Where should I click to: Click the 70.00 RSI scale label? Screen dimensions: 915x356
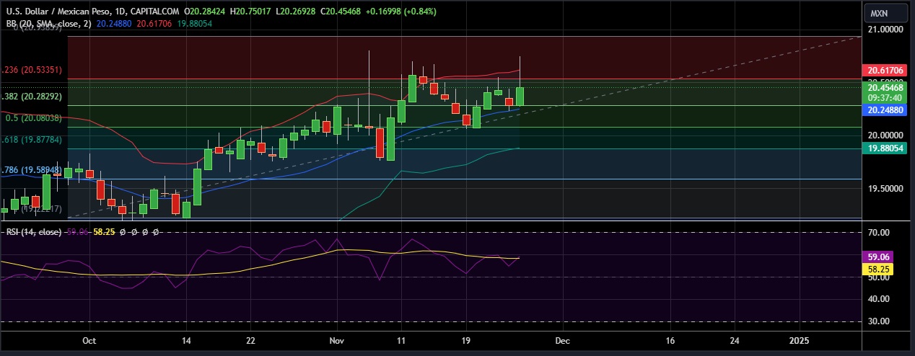(879, 233)
